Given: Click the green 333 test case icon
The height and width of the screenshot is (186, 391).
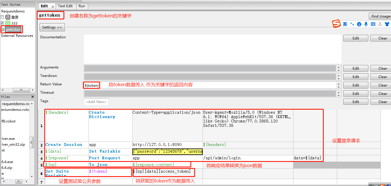Looking at the screenshot, I should pos(8,23).
